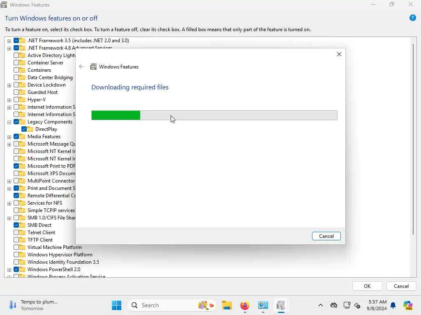
Task: Expand the Microsoft Message Queue node
Action: click(x=9, y=145)
